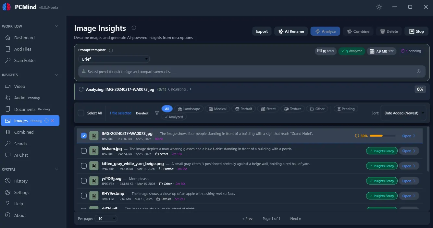
Task: Switch to the Landscape filter tab
Action: tap(189, 109)
